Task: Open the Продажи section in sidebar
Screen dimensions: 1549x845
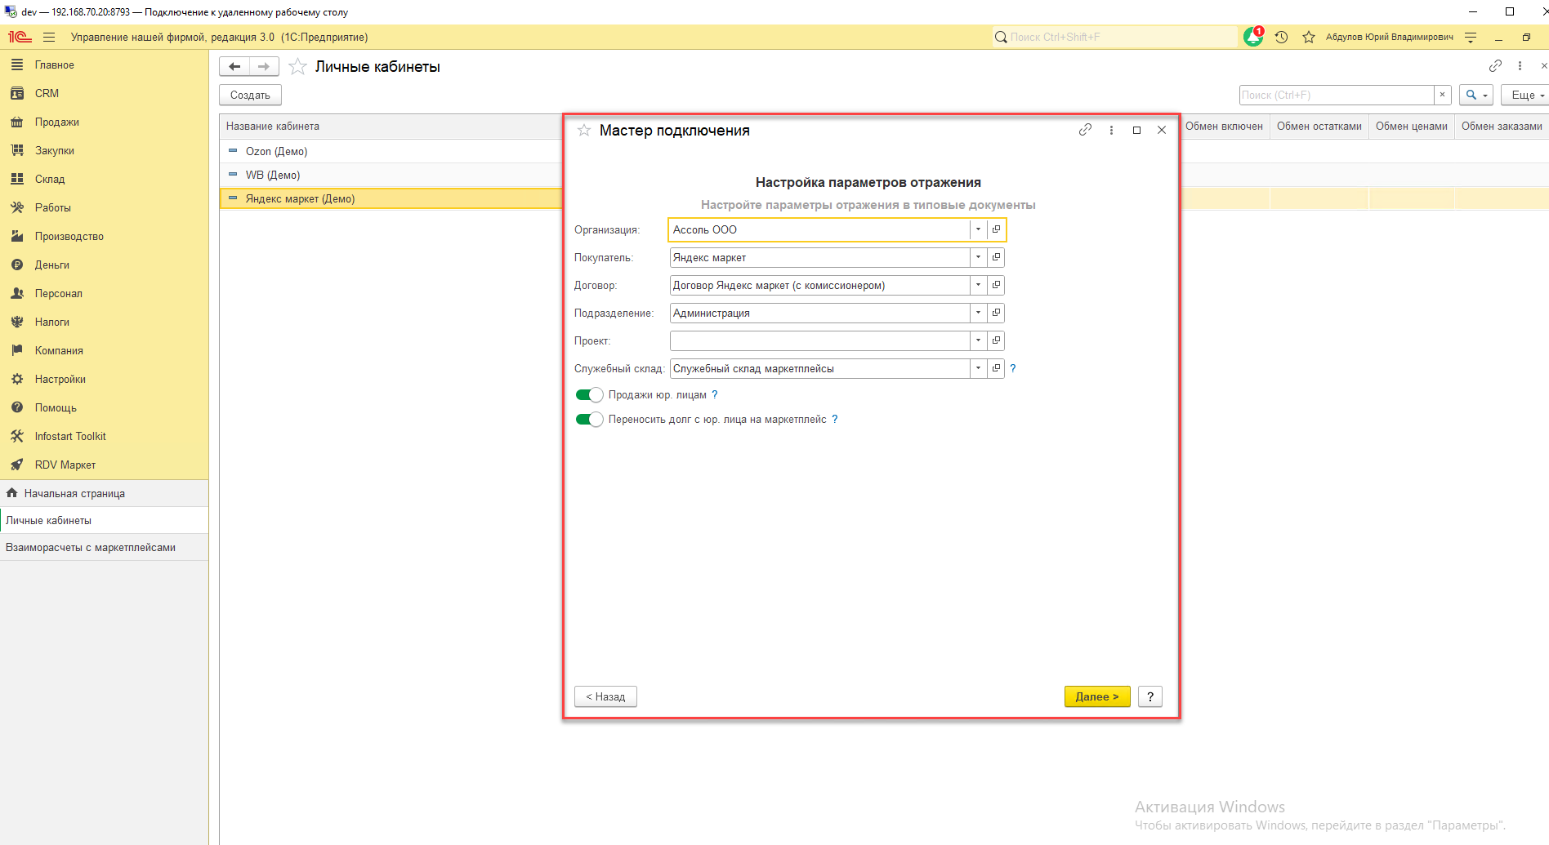Action: click(57, 122)
